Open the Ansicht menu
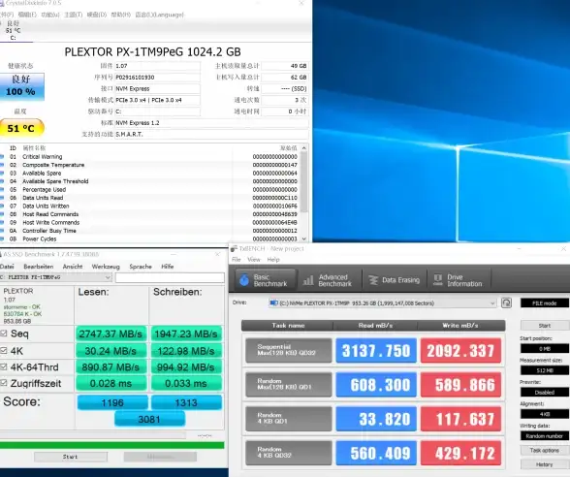This screenshot has height=477, width=570. (x=73, y=267)
